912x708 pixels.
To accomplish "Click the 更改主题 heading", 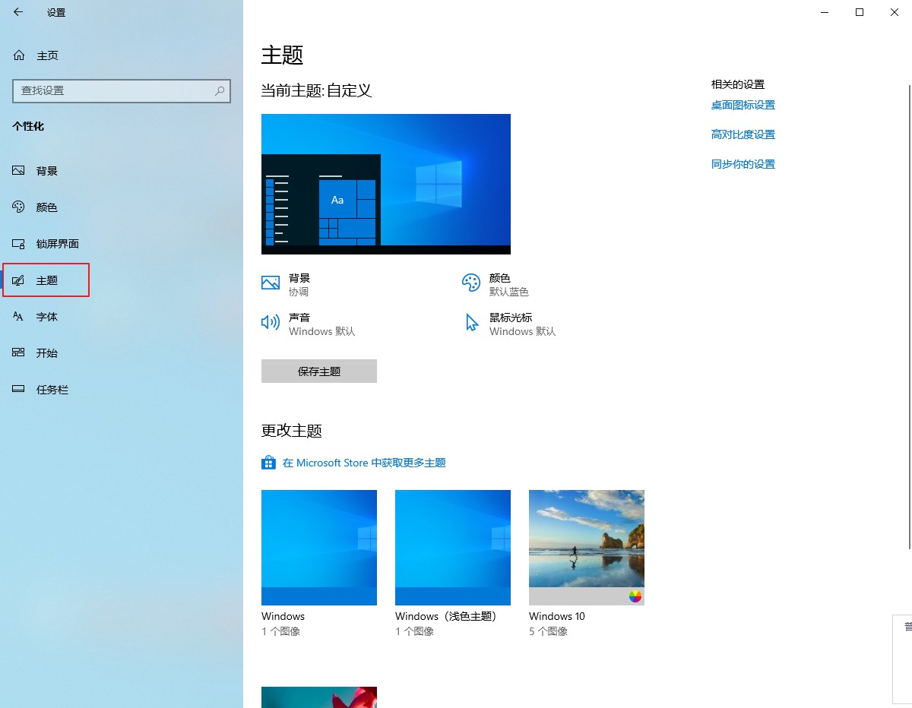I will coord(292,431).
